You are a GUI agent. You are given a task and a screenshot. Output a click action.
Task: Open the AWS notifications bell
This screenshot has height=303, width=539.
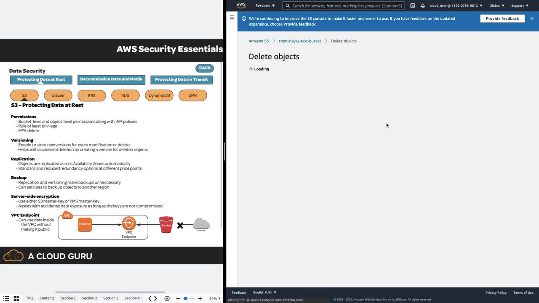pos(423,6)
